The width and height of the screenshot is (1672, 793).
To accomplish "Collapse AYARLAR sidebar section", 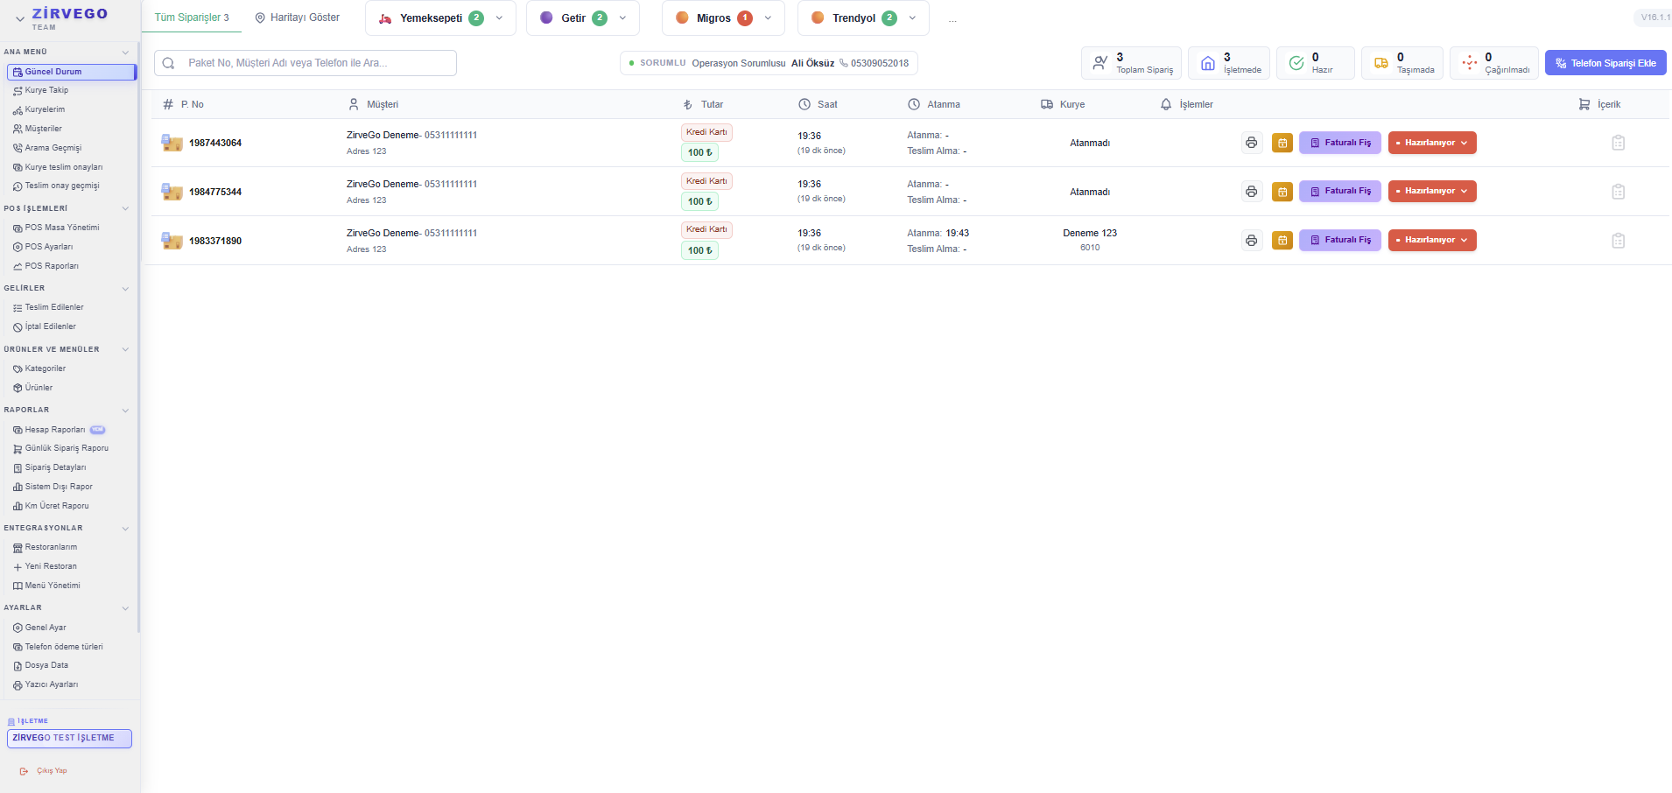I will click(125, 608).
